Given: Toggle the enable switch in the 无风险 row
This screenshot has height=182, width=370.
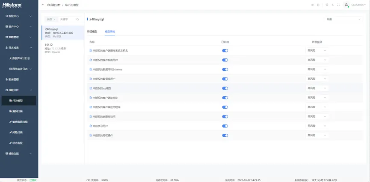Looking at the screenshot, I should pos(225,126).
